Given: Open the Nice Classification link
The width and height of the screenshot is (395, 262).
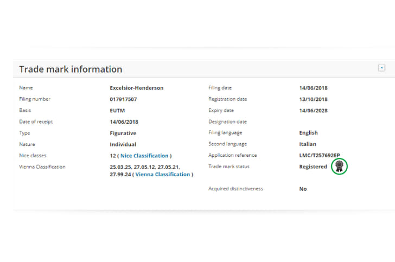Looking at the screenshot, I should 144,156.
